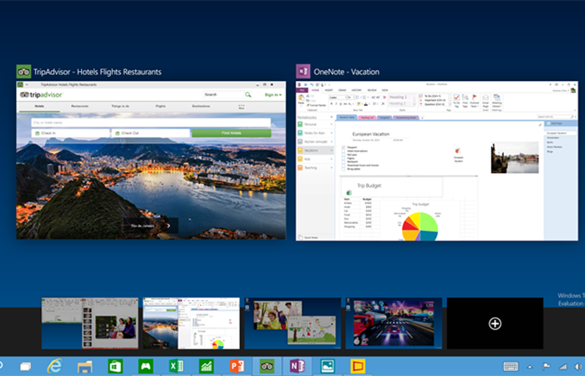
Task: Open the green finance chart app icon
Action: tap(206, 366)
